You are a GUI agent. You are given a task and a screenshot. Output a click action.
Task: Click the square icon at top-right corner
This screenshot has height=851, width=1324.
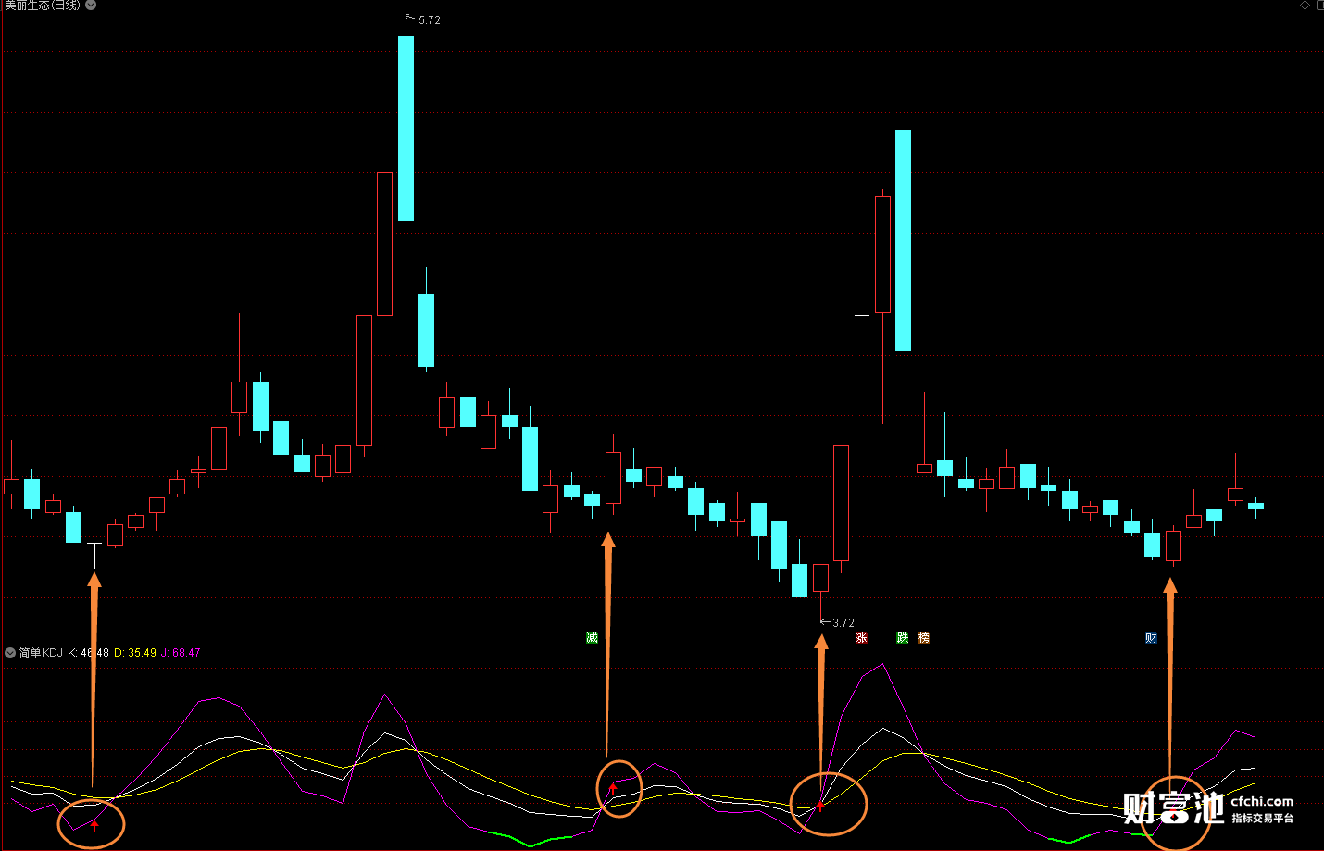point(1318,6)
